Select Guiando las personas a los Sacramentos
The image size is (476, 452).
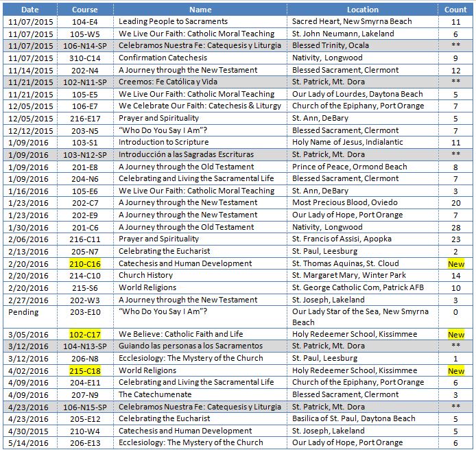(x=190, y=346)
